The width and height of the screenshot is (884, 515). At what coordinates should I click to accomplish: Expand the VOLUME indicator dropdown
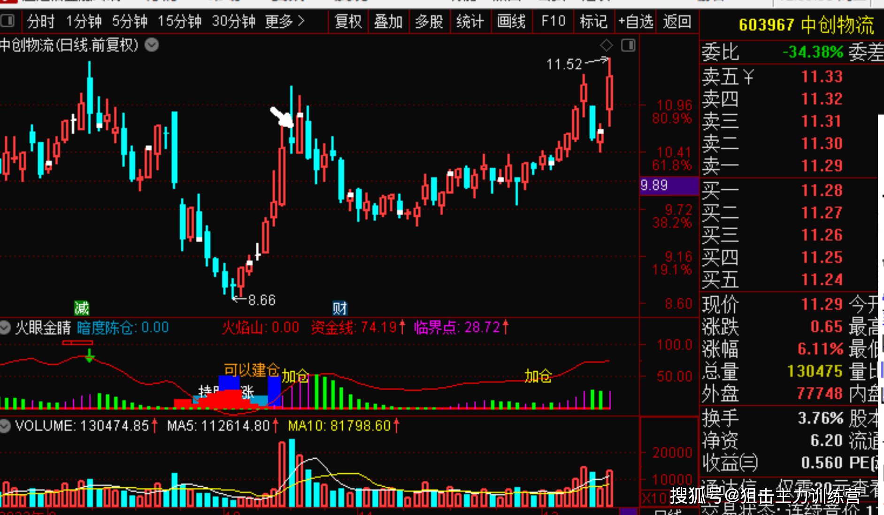pyautogui.click(x=6, y=426)
